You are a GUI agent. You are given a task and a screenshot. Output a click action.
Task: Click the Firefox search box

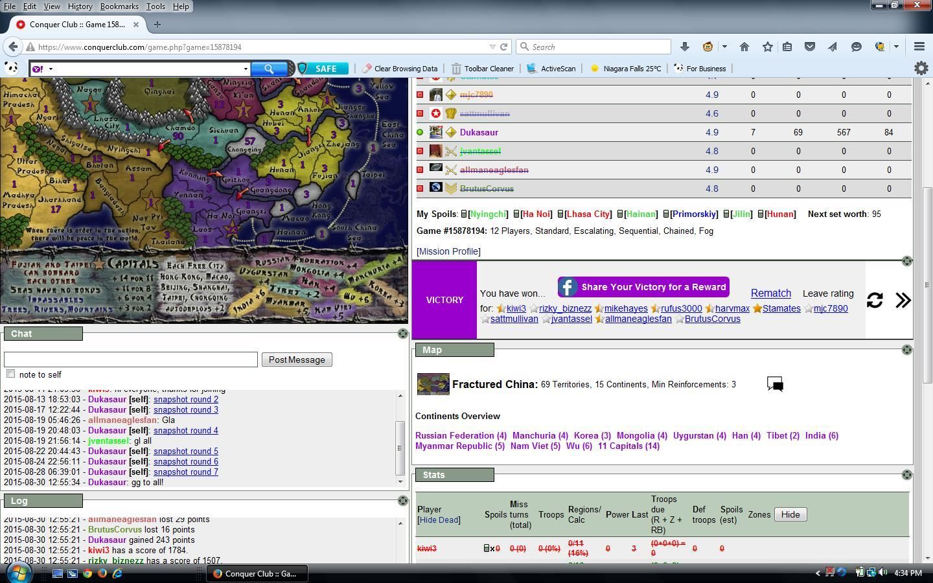593,47
